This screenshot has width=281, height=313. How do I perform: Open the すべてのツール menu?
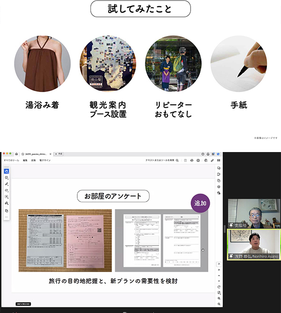(x=11, y=160)
